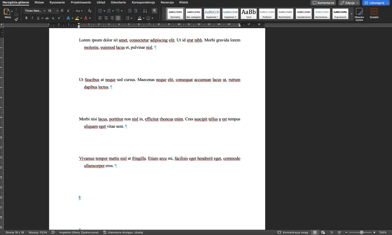This screenshot has width=392, height=235.
Task: Click the copy icon below scissors
Action: [x=16, y=14]
